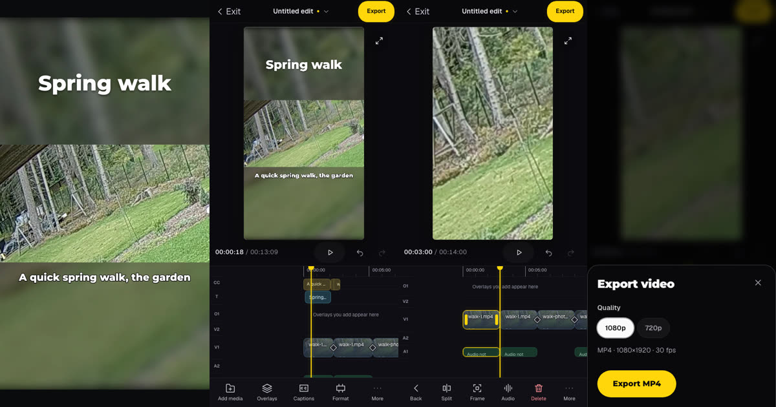
Task: Redo in the 00:03:00 editor
Action: tap(571, 253)
